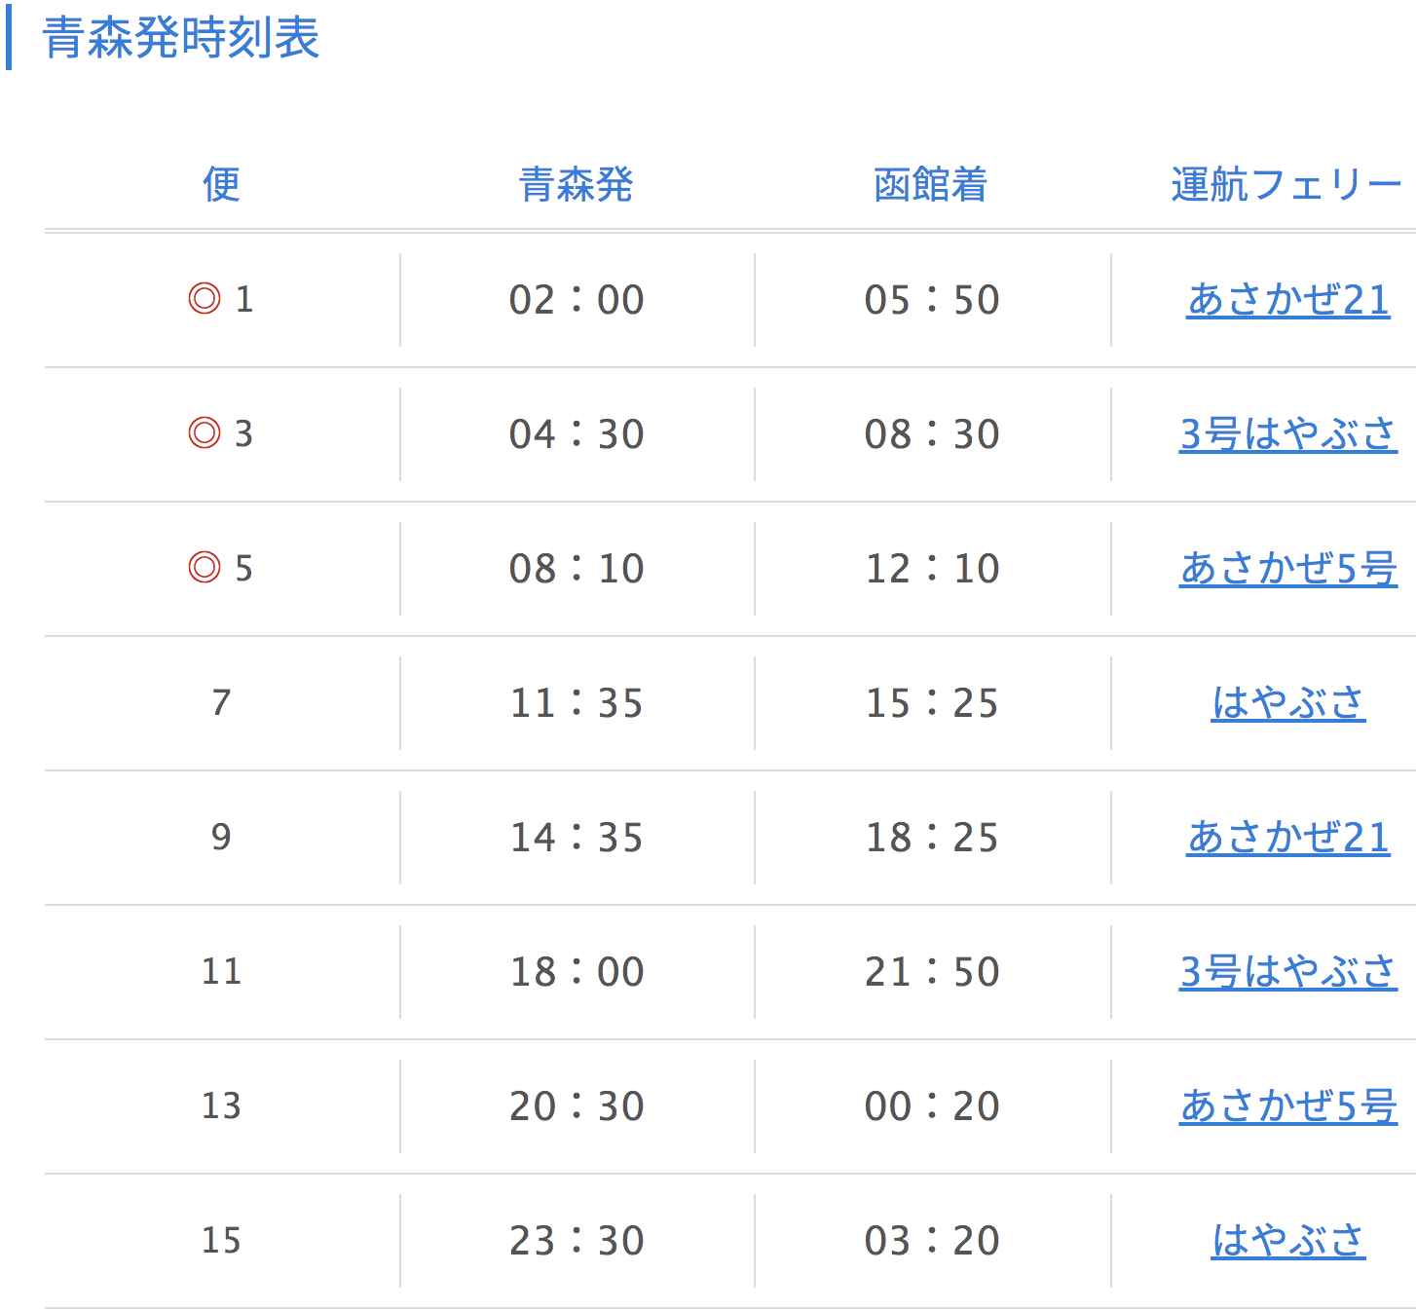Viewport: 1416px width, 1311px height.
Task: Open あさかぜ5号 link in the 20:30 row
Action: 1288,1105
